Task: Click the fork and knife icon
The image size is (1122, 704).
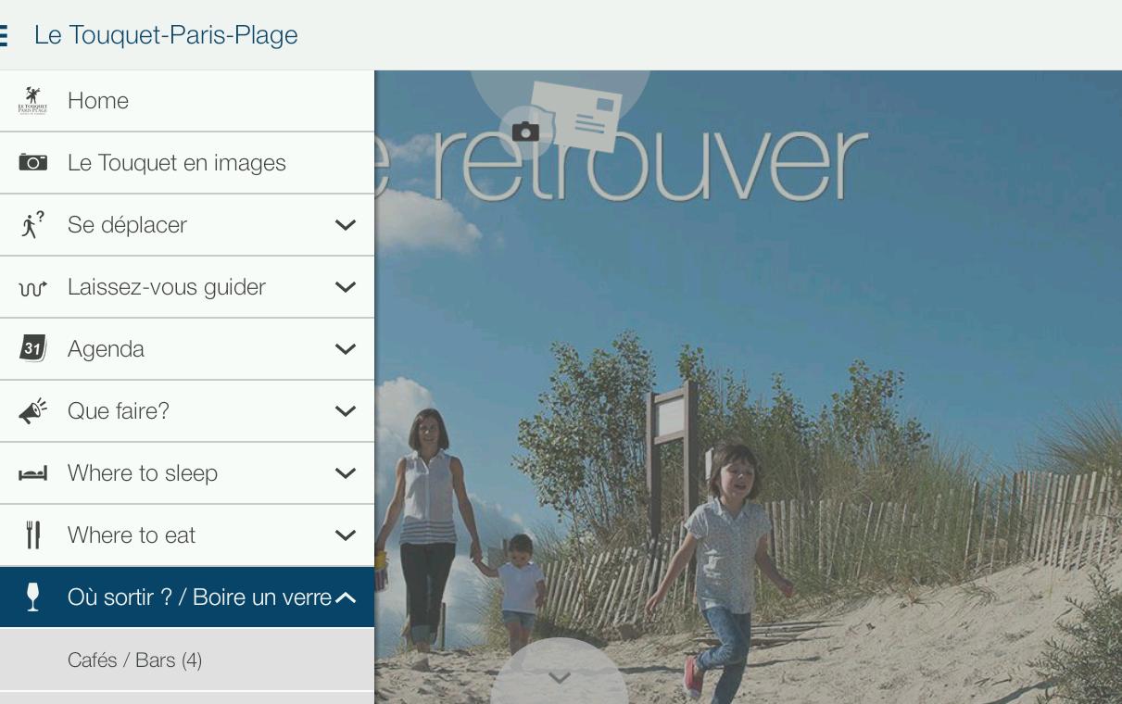Action: click(33, 535)
